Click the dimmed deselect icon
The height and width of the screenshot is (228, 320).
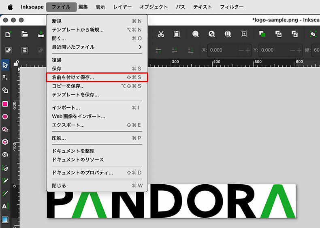pyautogui.click(x=41, y=50)
